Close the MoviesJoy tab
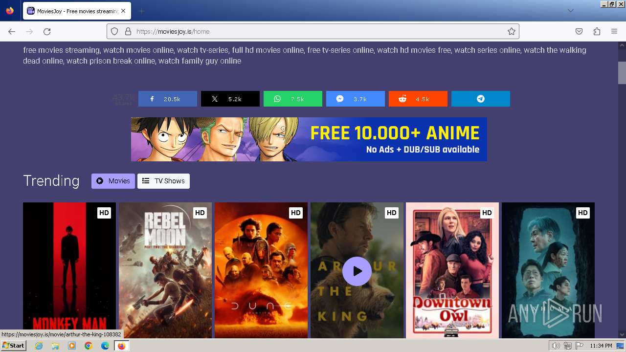The width and height of the screenshot is (626, 352). tap(123, 11)
